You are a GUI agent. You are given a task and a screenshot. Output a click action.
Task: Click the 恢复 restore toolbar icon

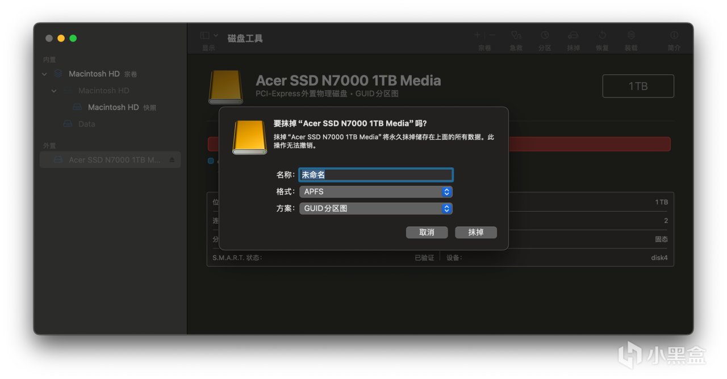coord(603,35)
